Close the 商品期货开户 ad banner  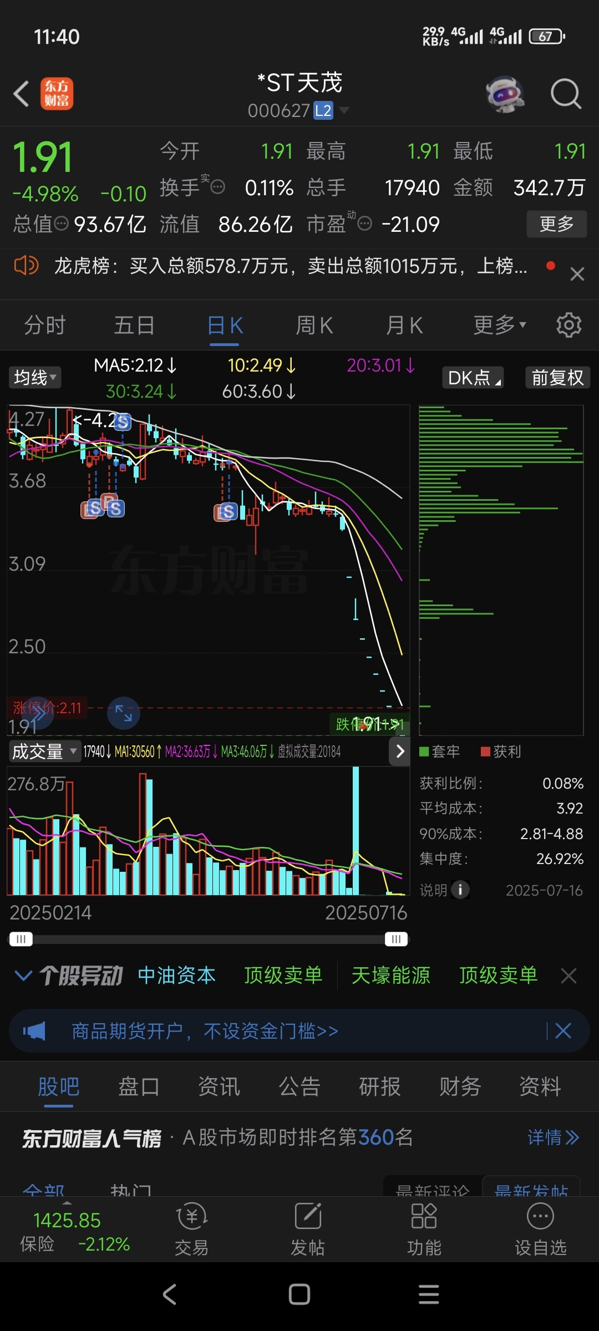(563, 1031)
